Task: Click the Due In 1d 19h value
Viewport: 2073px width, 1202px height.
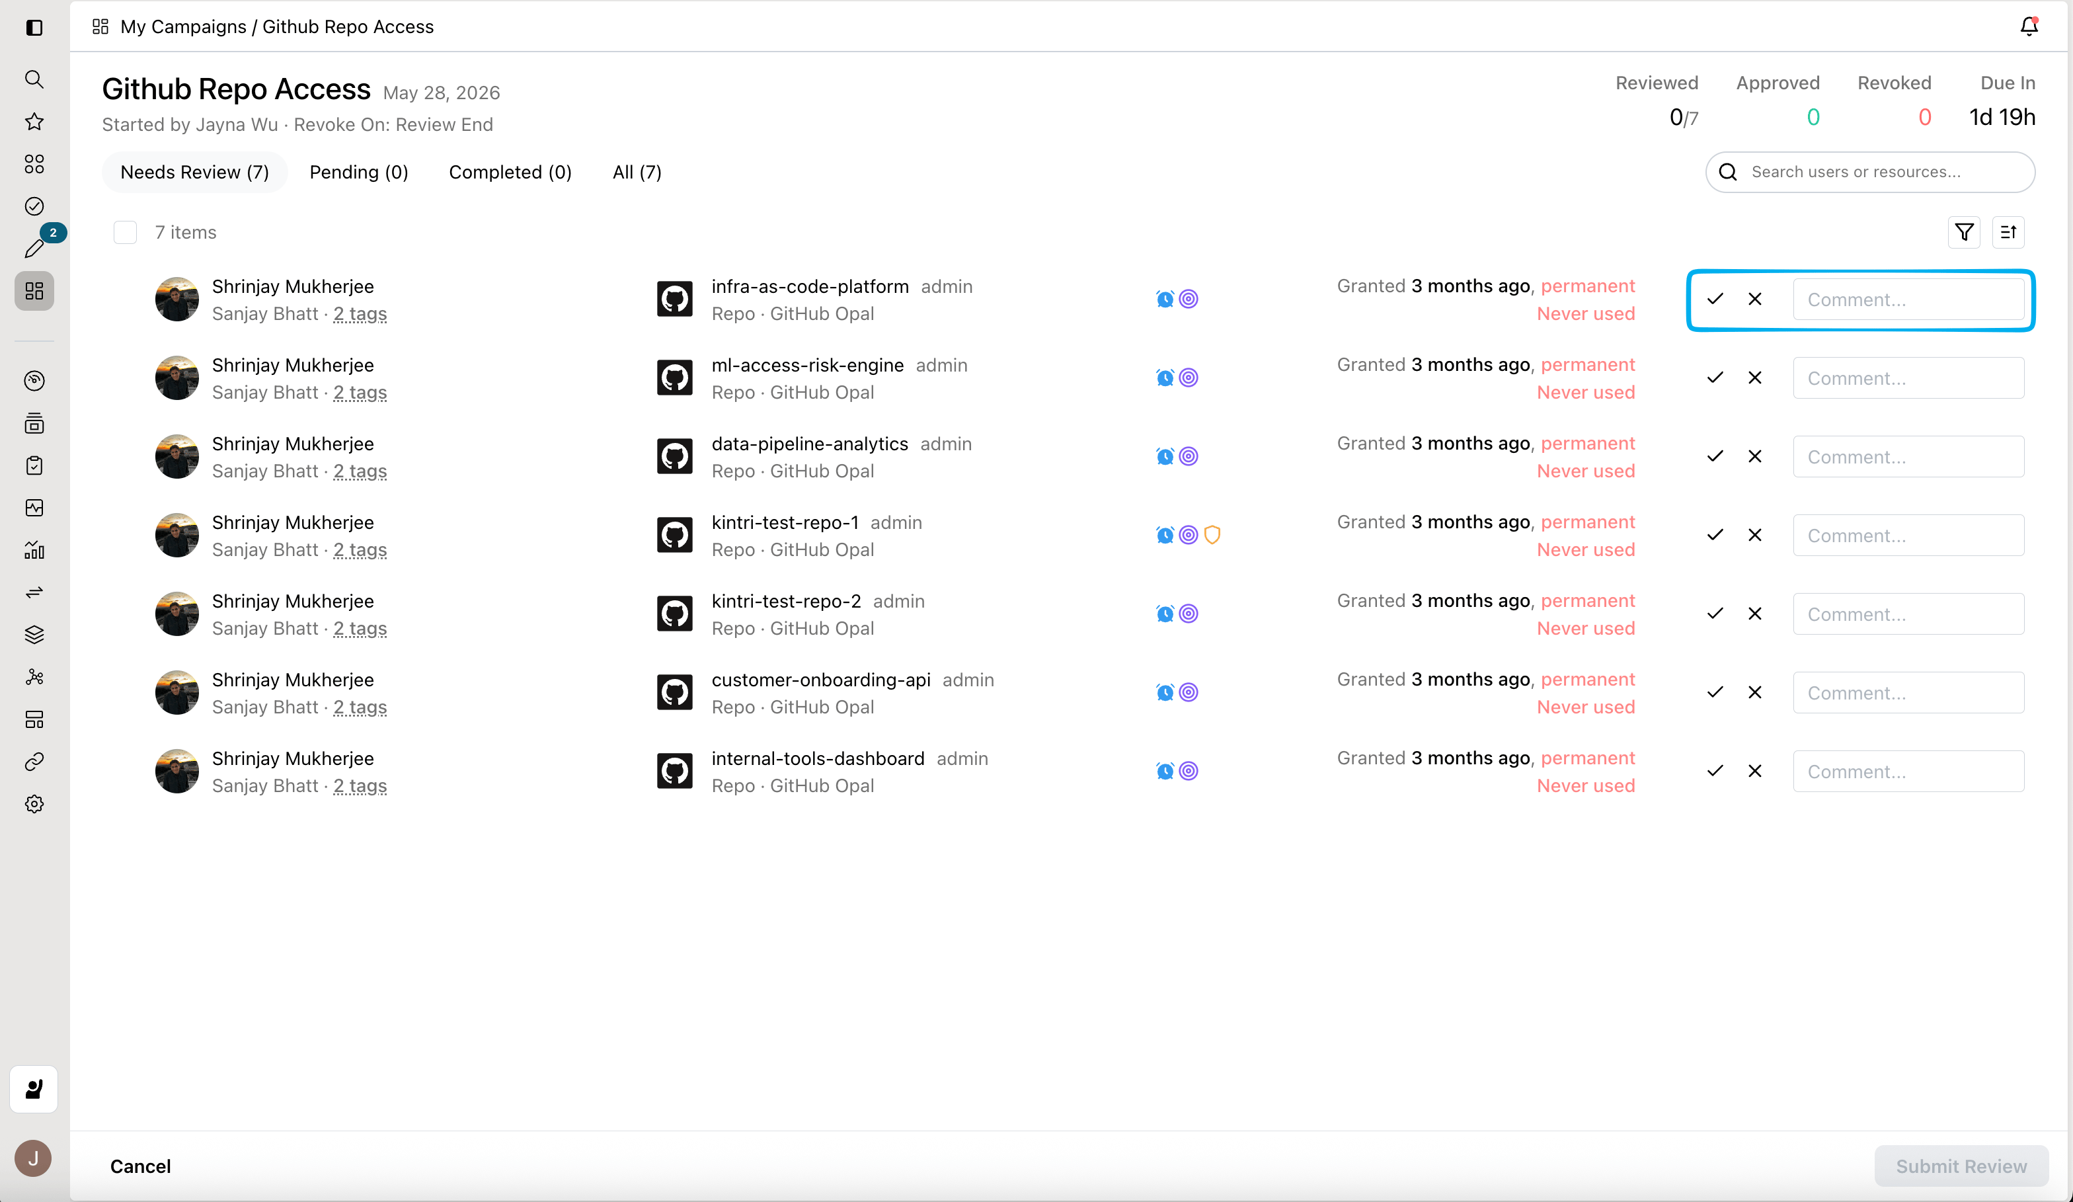Action: (x=2002, y=117)
